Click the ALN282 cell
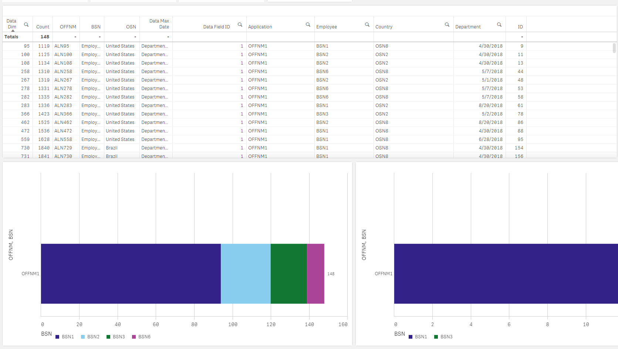618x349 pixels. coord(63,97)
